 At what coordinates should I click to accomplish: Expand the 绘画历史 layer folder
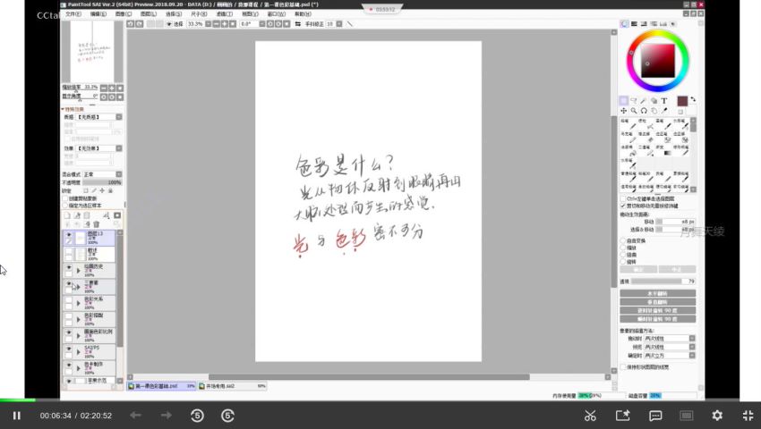(x=78, y=269)
